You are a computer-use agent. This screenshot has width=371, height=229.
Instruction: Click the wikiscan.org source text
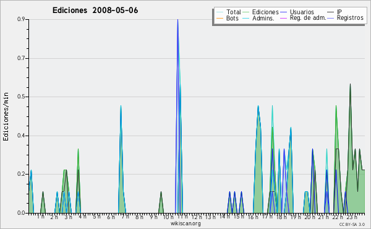(185, 223)
